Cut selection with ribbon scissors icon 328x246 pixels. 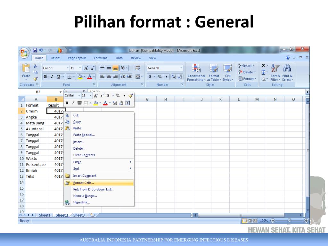click(x=35, y=66)
